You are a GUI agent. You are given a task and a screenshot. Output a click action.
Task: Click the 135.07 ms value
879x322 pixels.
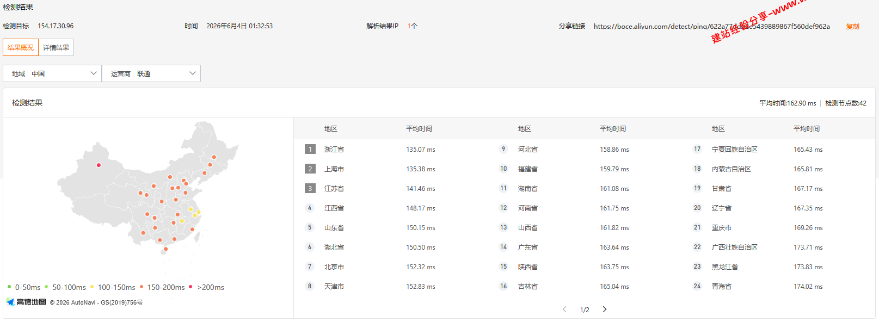click(x=421, y=149)
